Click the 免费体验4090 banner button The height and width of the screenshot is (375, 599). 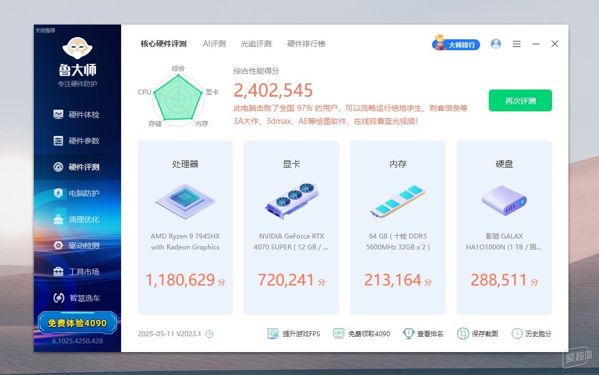click(x=77, y=323)
